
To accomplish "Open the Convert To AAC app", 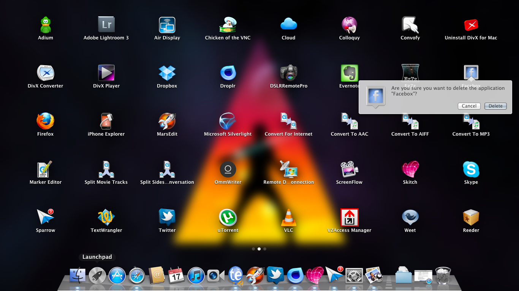I will point(350,122).
